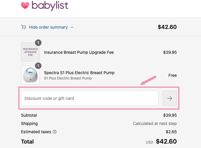
Task: Click the Free price label for pump
Action: (x=172, y=75)
